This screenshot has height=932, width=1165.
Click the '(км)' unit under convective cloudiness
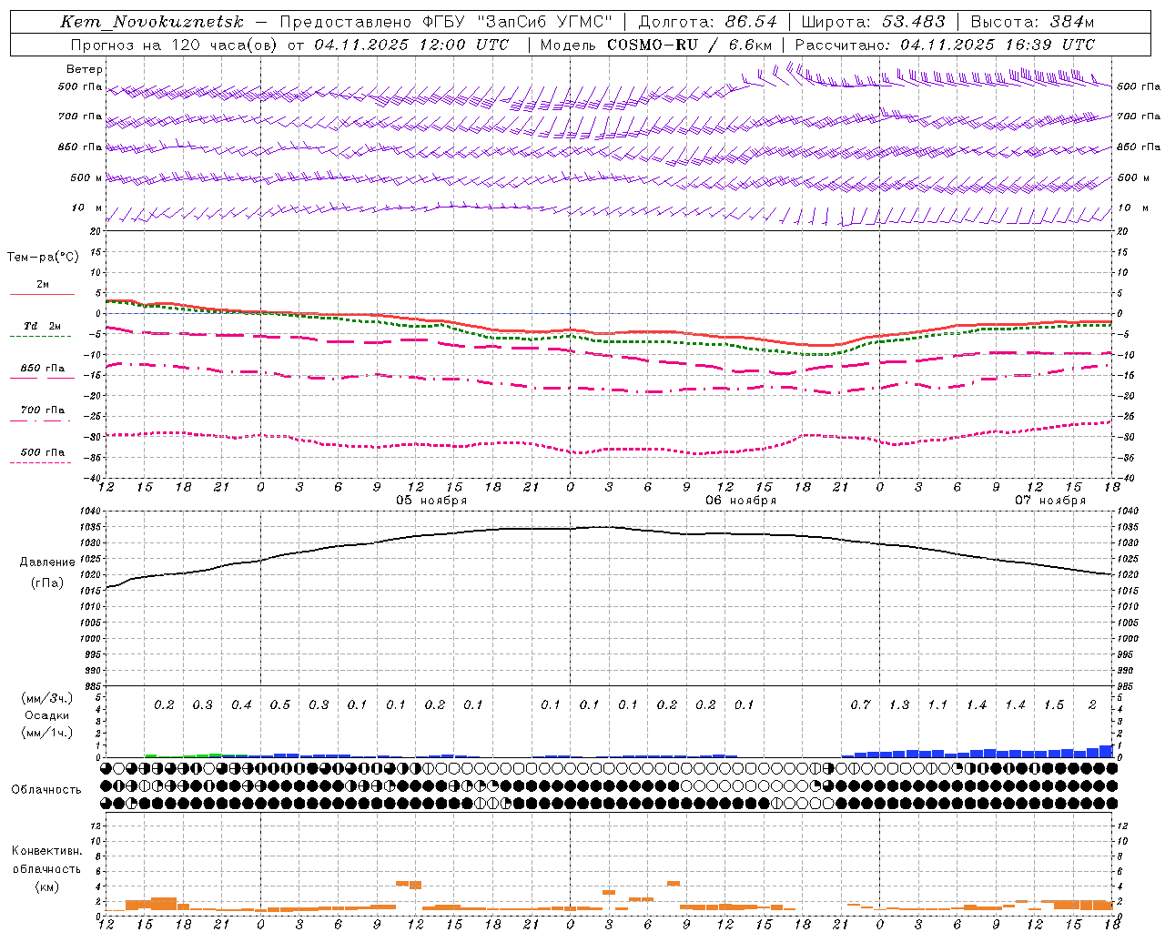click(47, 886)
